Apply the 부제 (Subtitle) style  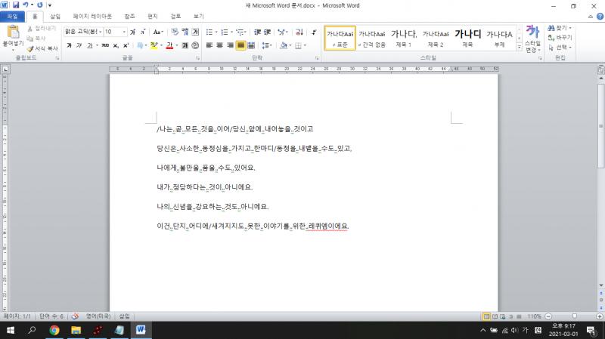coord(499,39)
